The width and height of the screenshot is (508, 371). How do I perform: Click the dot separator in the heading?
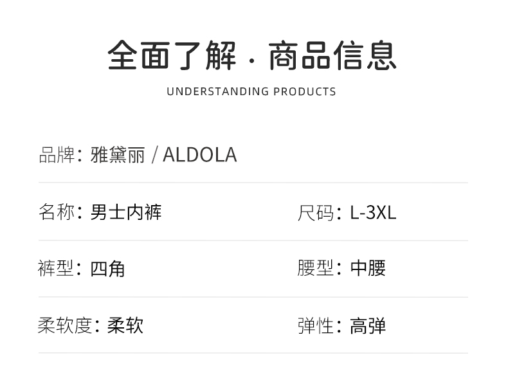click(252, 62)
